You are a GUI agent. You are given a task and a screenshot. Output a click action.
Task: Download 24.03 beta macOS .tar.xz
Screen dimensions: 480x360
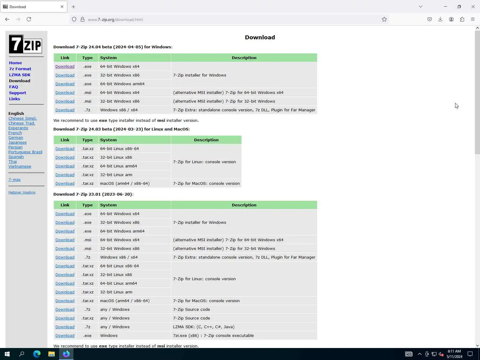[65, 183]
